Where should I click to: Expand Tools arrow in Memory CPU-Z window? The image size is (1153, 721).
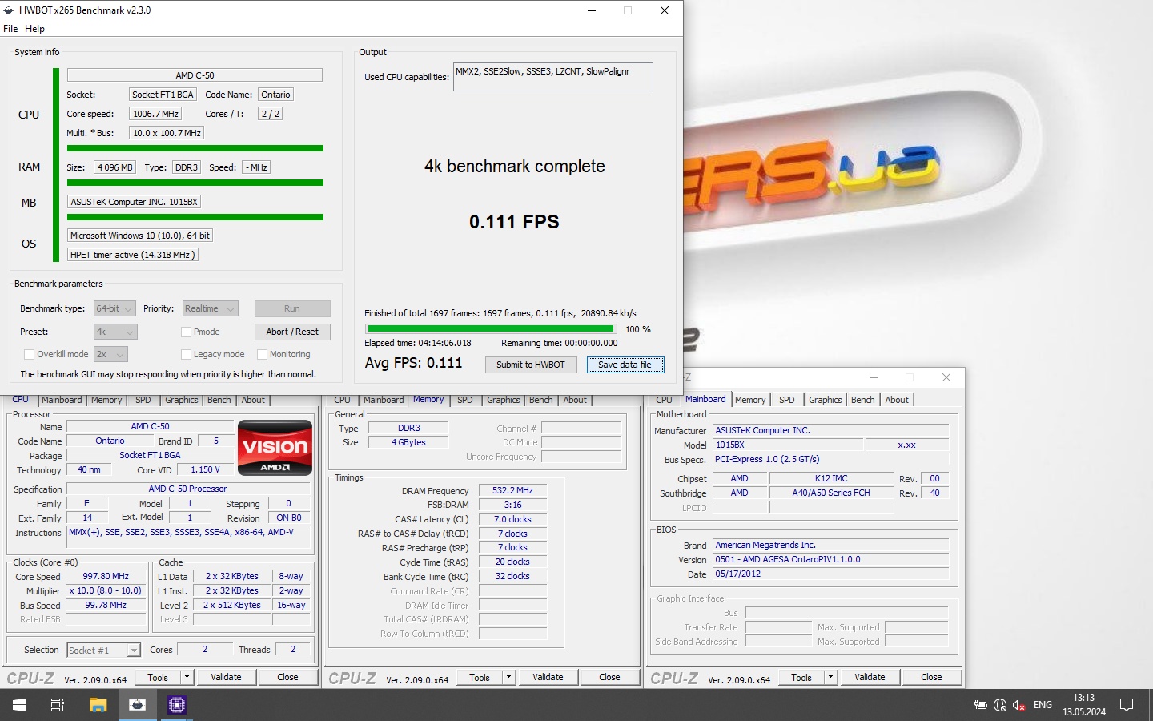508,677
